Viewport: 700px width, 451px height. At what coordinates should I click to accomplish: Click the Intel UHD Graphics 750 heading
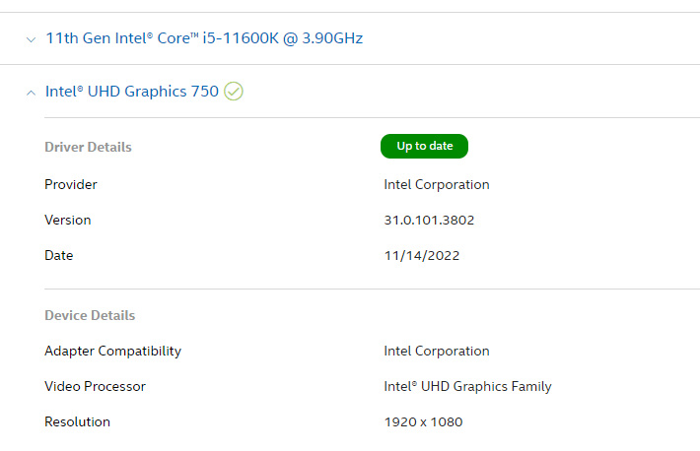click(x=132, y=92)
